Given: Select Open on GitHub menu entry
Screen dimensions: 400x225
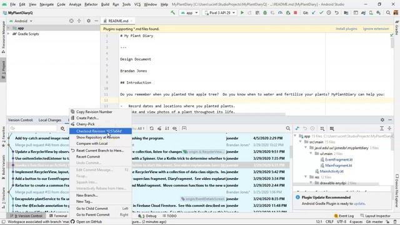Looking at the screenshot, I should 101,222.
